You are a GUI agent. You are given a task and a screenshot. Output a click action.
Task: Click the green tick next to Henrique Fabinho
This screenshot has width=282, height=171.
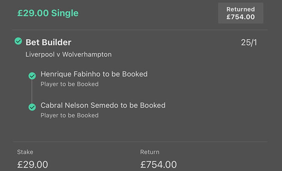[x=32, y=76]
